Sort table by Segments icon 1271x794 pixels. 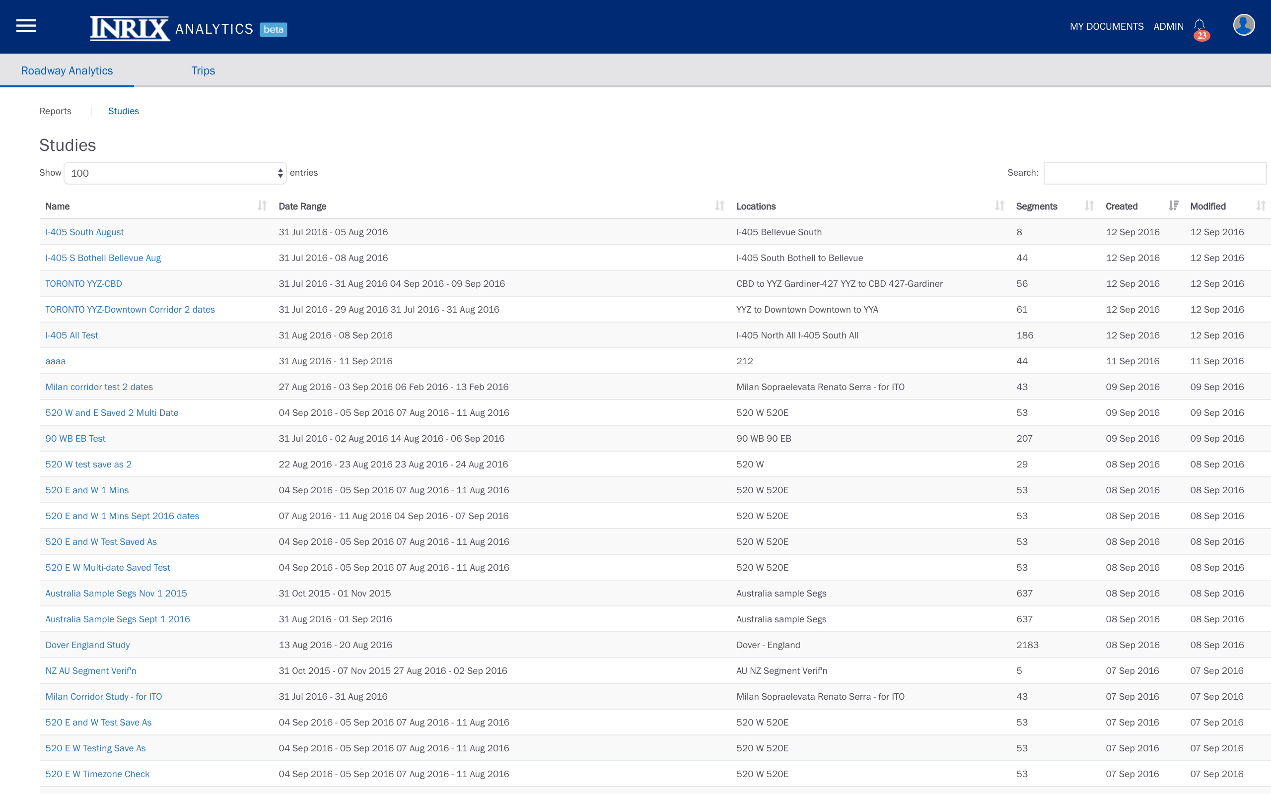(x=1089, y=206)
